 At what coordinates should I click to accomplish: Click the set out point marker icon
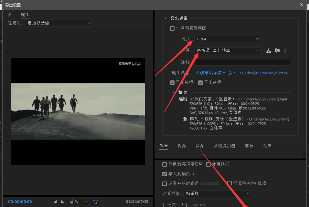pyautogui.click(x=62, y=202)
